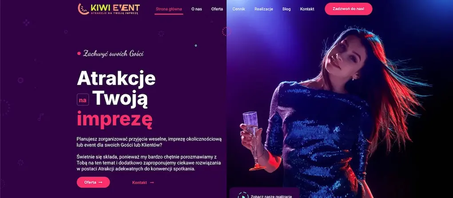Click the arrow icon next to the pink Kontakt link
Image resolution: width=453 pixels, height=198 pixels.
click(152, 183)
